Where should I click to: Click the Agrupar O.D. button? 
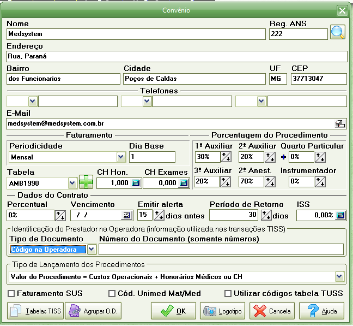click(x=93, y=311)
